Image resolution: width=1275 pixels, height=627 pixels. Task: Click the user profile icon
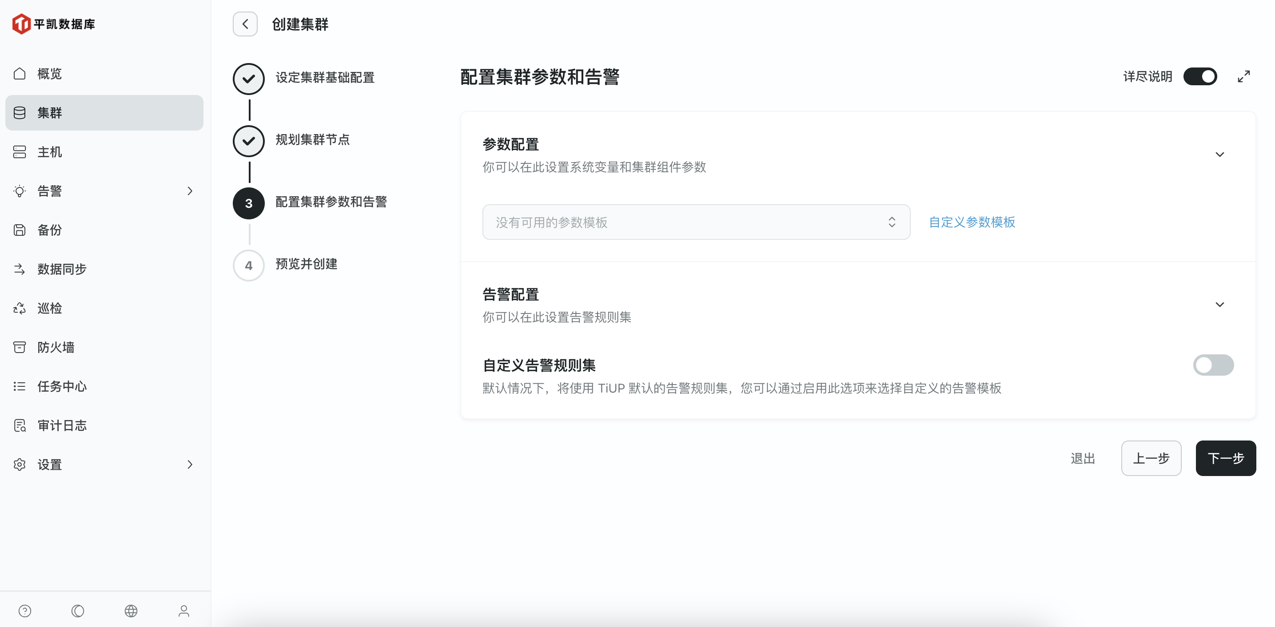(183, 611)
